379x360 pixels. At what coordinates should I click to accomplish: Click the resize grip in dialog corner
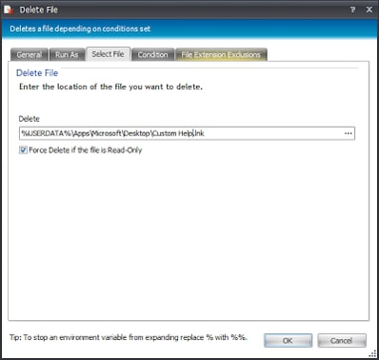coord(372,354)
